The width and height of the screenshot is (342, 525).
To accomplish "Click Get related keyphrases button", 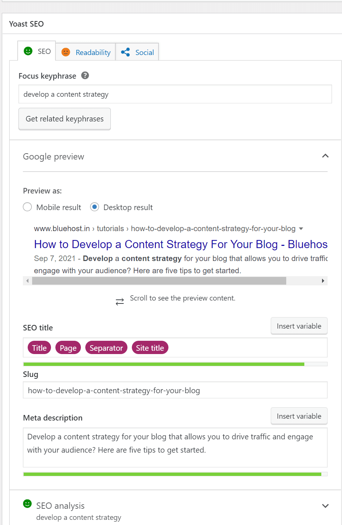I will click(x=65, y=119).
